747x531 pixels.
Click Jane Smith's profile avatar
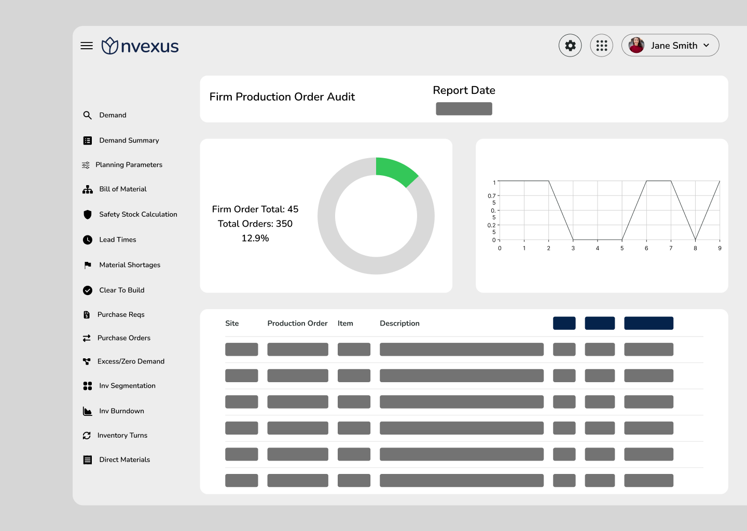[637, 45]
